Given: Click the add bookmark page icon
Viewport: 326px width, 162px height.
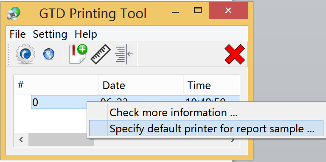Looking at the screenshot, I should coord(78,54).
